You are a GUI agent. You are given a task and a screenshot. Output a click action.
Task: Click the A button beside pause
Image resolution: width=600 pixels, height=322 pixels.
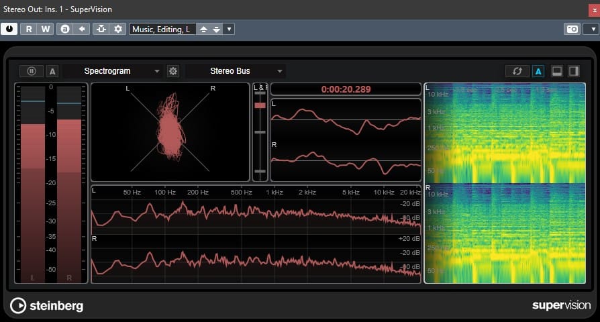[x=52, y=71]
